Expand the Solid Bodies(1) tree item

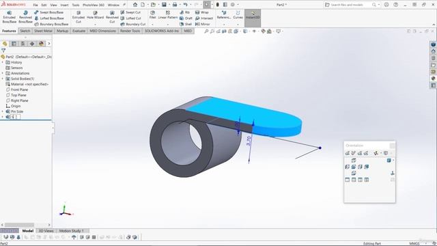(x=3, y=79)
